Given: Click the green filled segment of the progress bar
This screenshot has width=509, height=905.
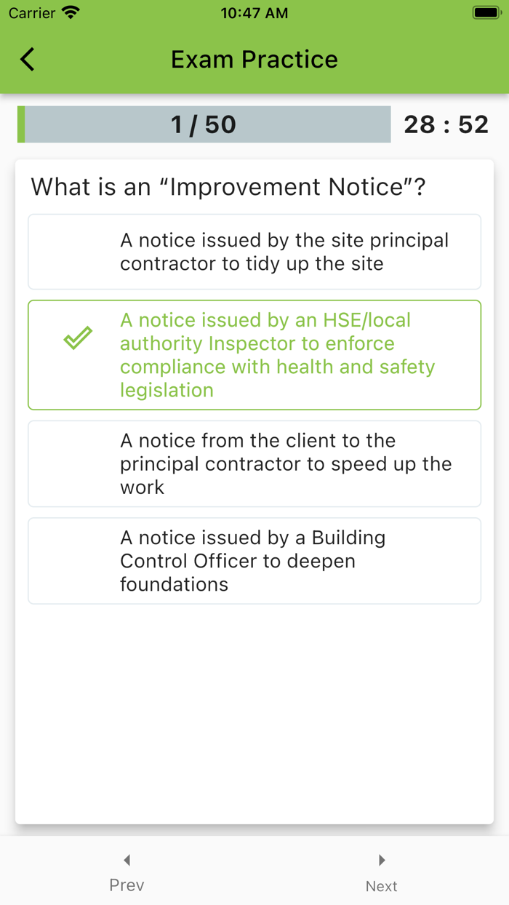Looking at the screenshot, I should pos(21,124).
